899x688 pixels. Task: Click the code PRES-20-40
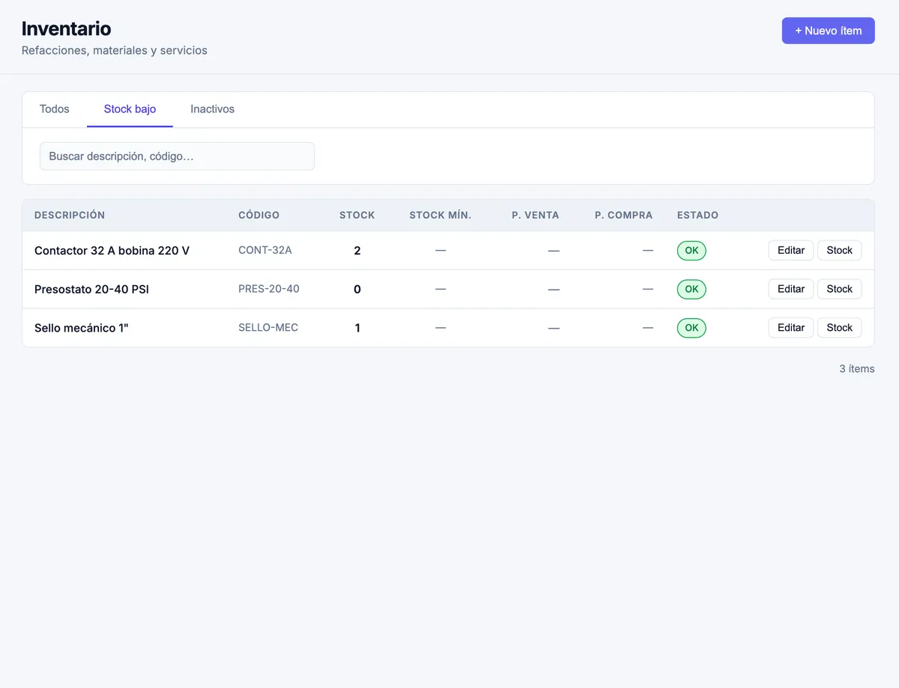click(x=269, y=289)
